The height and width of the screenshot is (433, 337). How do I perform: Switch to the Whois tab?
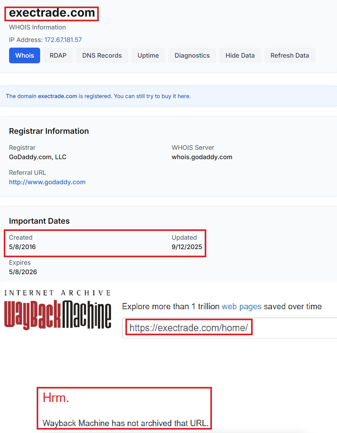(24, 55)
